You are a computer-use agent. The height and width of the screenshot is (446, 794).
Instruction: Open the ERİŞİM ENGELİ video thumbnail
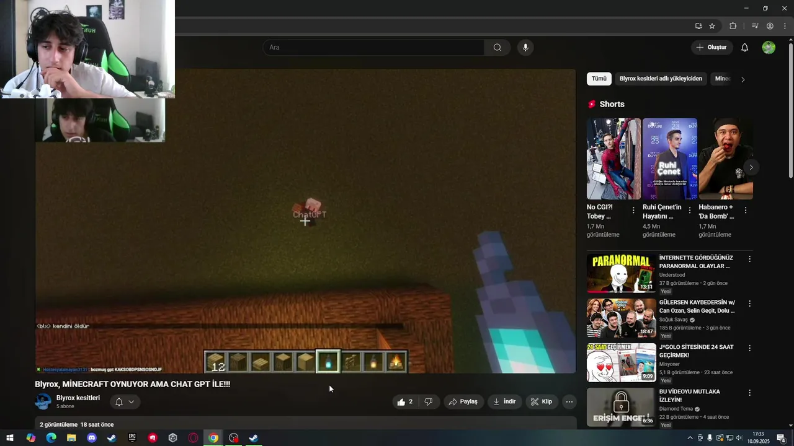click(x=621, y=407)
